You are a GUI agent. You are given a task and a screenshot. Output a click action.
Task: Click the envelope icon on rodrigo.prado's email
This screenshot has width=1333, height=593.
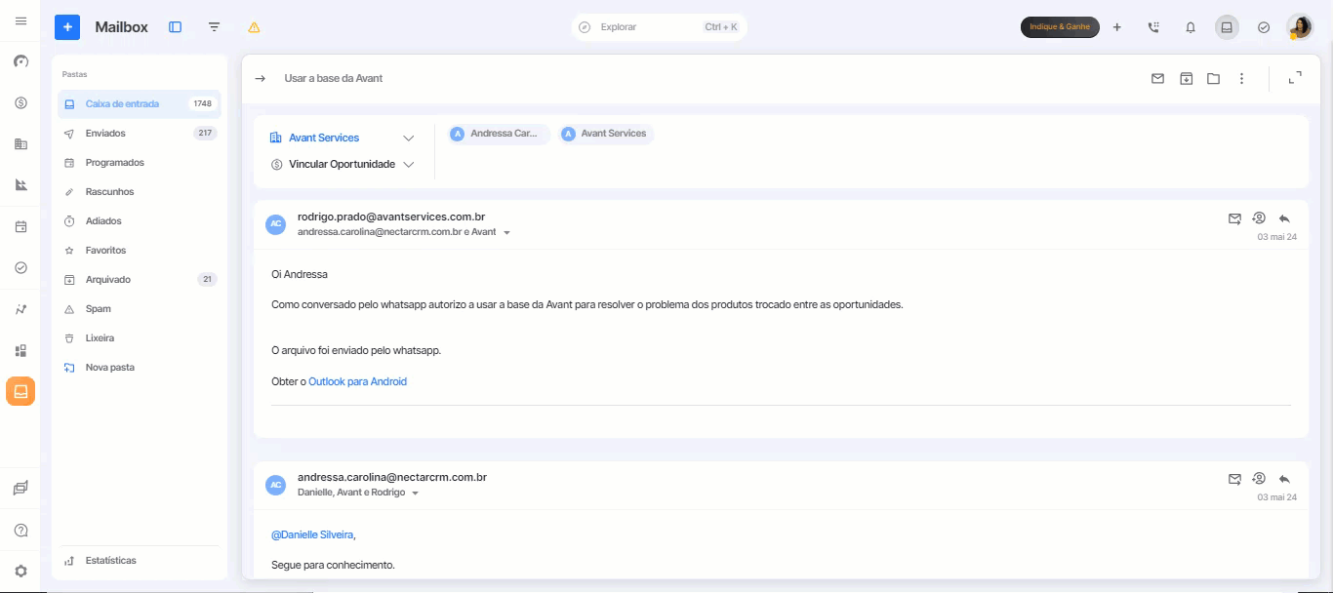(1233, 218)
